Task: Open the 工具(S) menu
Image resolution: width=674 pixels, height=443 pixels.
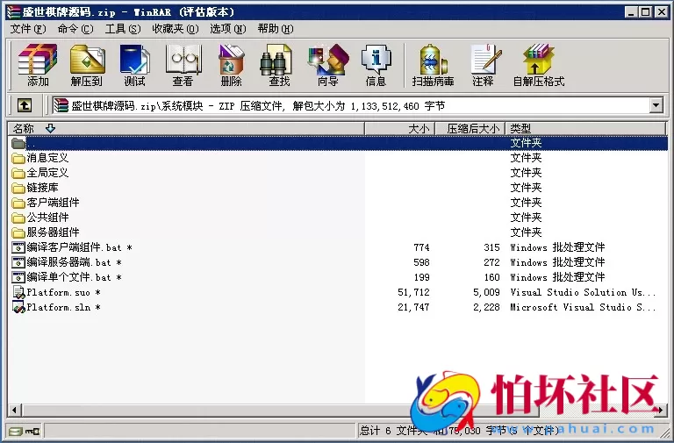Action: point(123,29)
